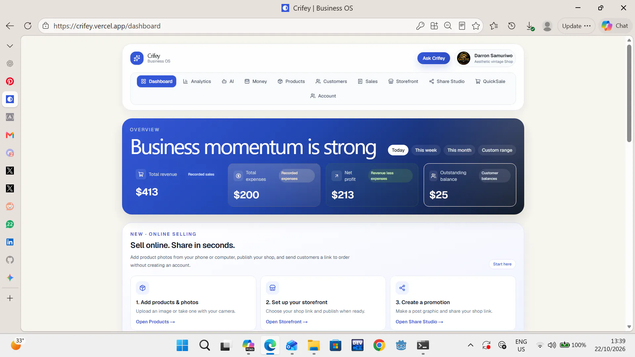The image size is (635, 357).
Task: Click the Crifey logo icon
Action: (x=137, y=58)
